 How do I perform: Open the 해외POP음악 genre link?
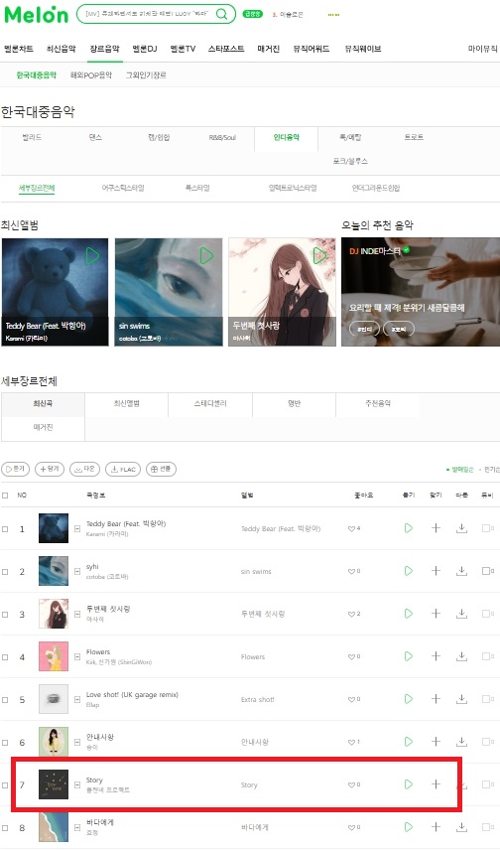(91, 75)
